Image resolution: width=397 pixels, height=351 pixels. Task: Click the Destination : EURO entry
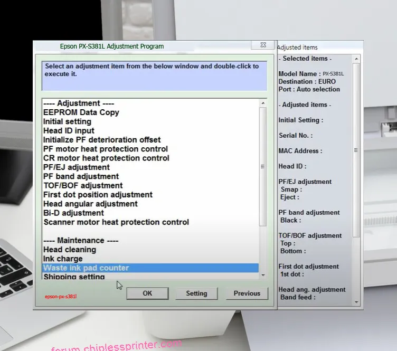pyautogui.click(x=307, y=81)
